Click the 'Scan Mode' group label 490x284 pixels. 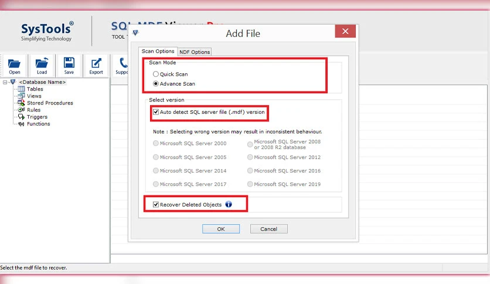[x=162, y=63]
